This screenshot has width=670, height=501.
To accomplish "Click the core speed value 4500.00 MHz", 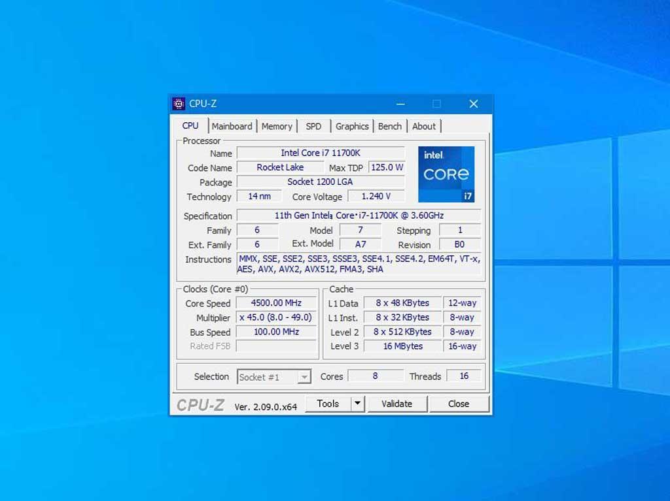I will [x=276, y=303].
